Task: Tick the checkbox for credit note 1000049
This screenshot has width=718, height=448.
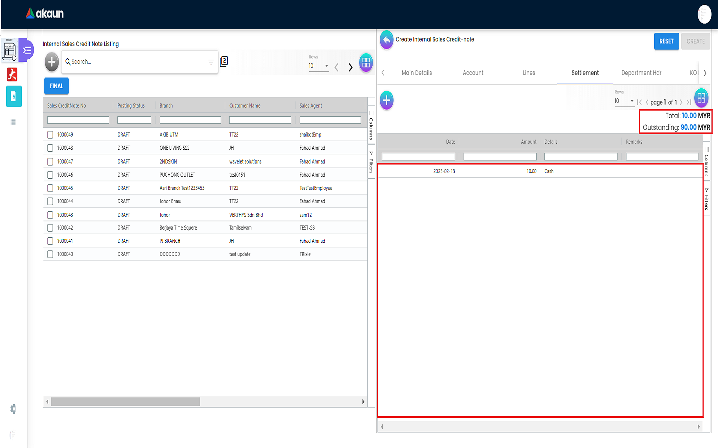Action: [x=50, y=135]
